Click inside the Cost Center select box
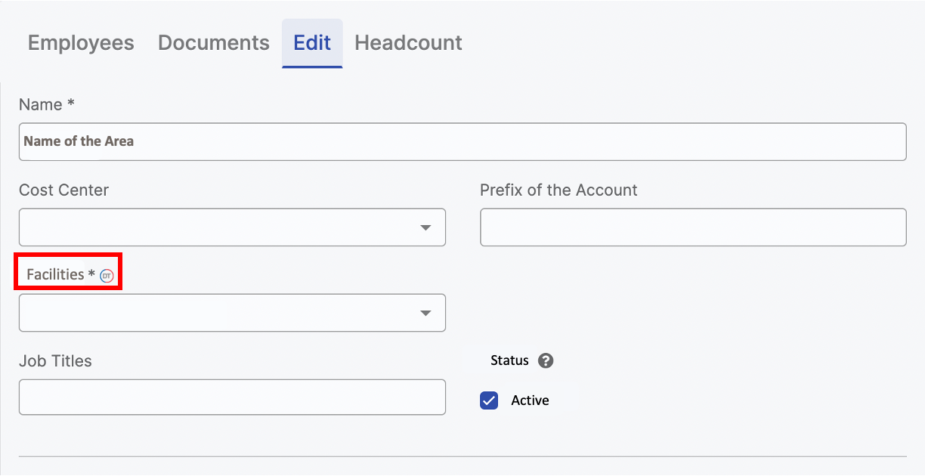Viewport: 925px width, 476px height. [x=219, y=227]
